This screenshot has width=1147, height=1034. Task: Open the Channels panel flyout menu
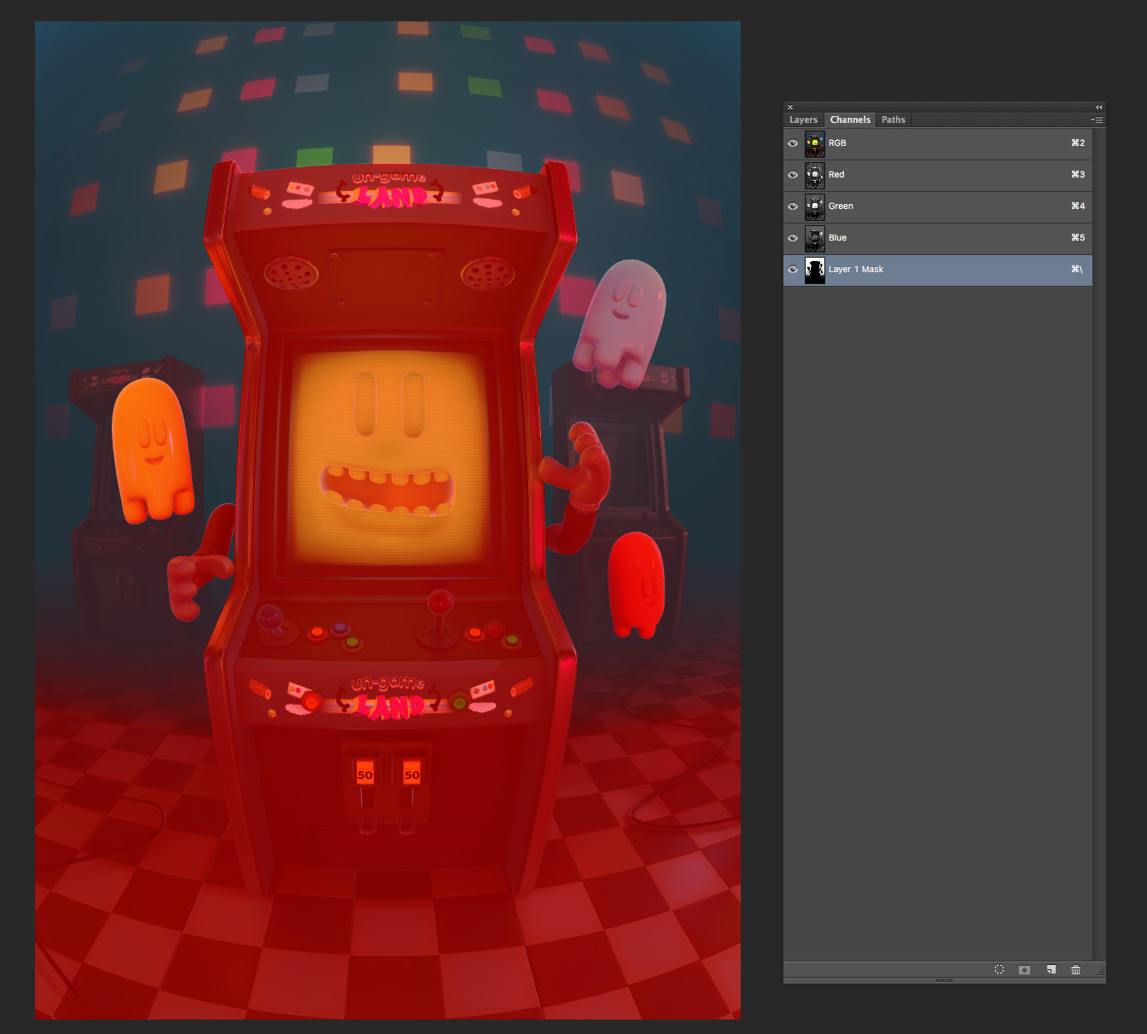pos(1098,120)
